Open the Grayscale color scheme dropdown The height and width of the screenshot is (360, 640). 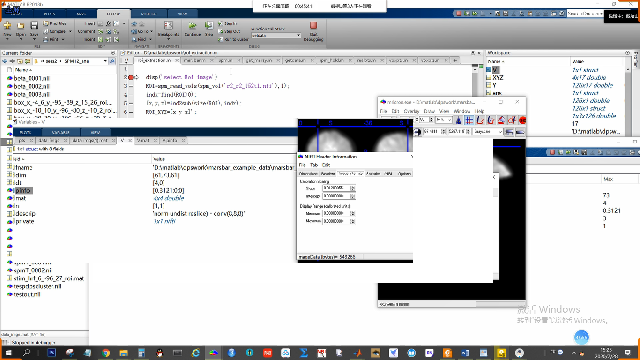(x=488, y=132)
